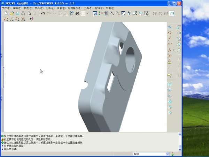Insert a datum point
The image size is (209, 157).
pyautogui.click(x=170, y=50)
